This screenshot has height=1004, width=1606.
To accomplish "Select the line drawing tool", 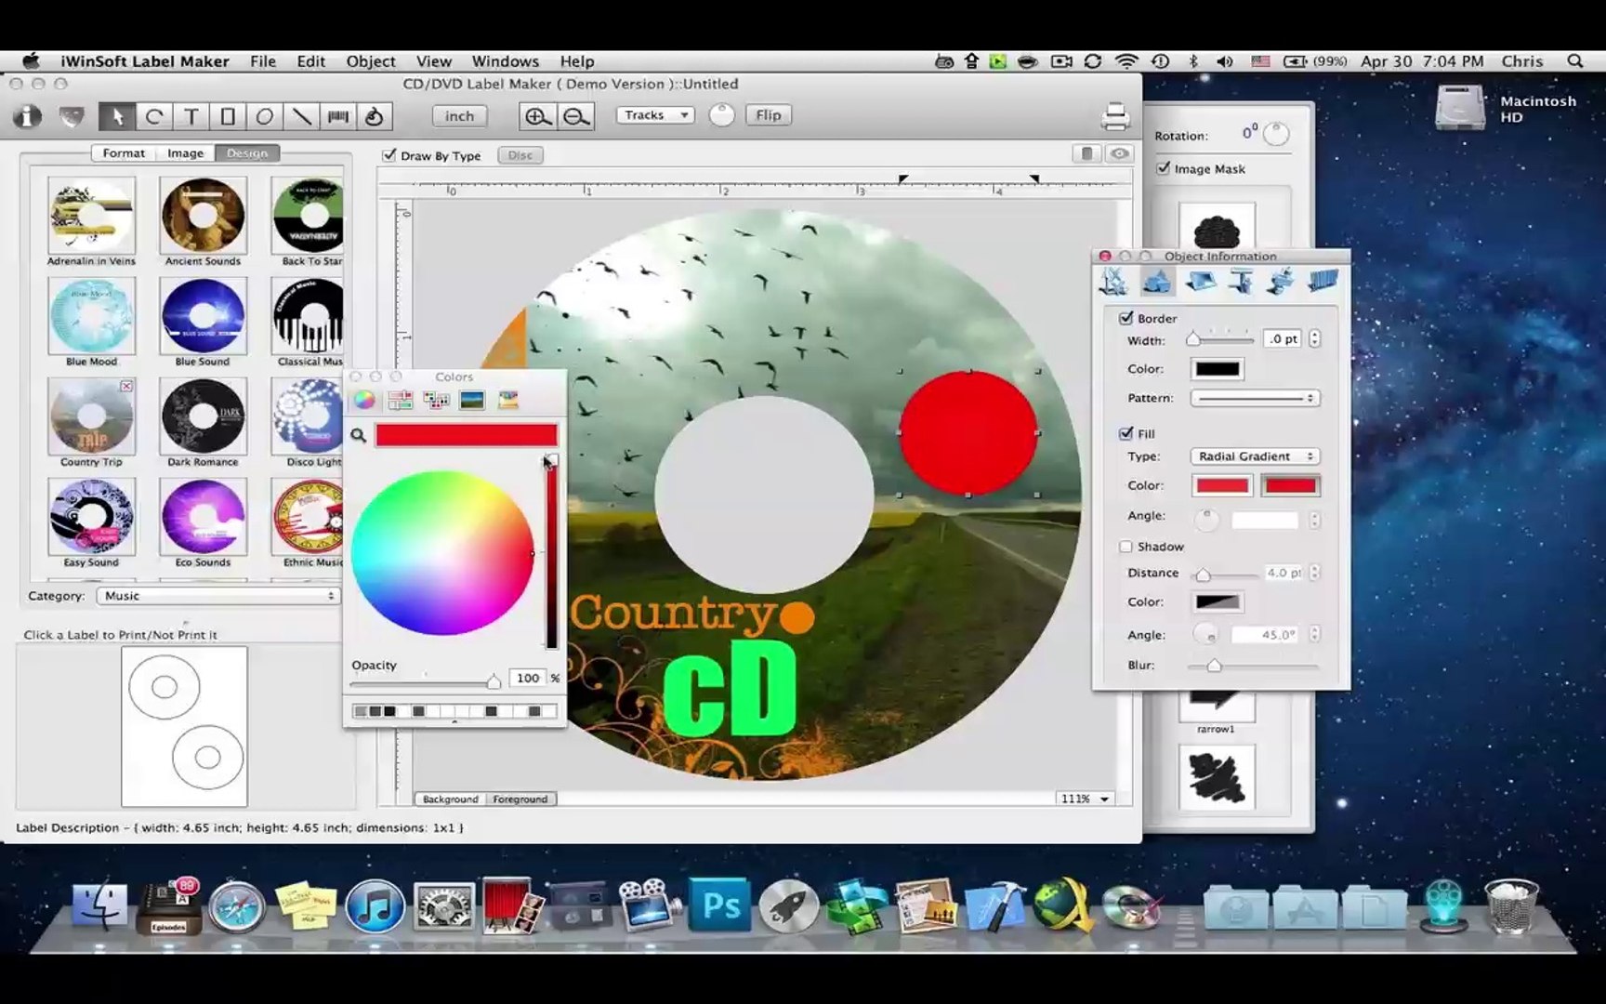I will coord(302,116).
